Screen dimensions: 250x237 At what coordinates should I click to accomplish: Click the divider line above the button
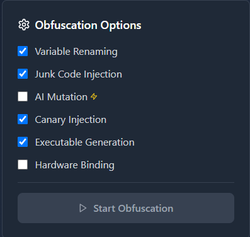tap(126, 182)
